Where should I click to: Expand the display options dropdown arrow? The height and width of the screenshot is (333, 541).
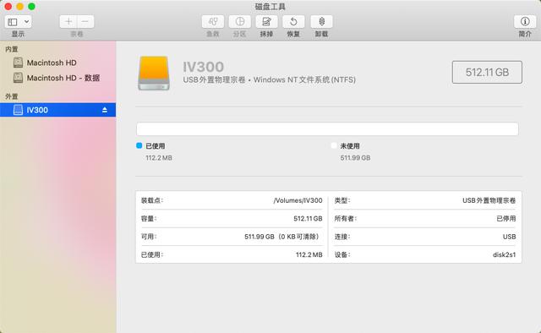click(x=26, y=22)
